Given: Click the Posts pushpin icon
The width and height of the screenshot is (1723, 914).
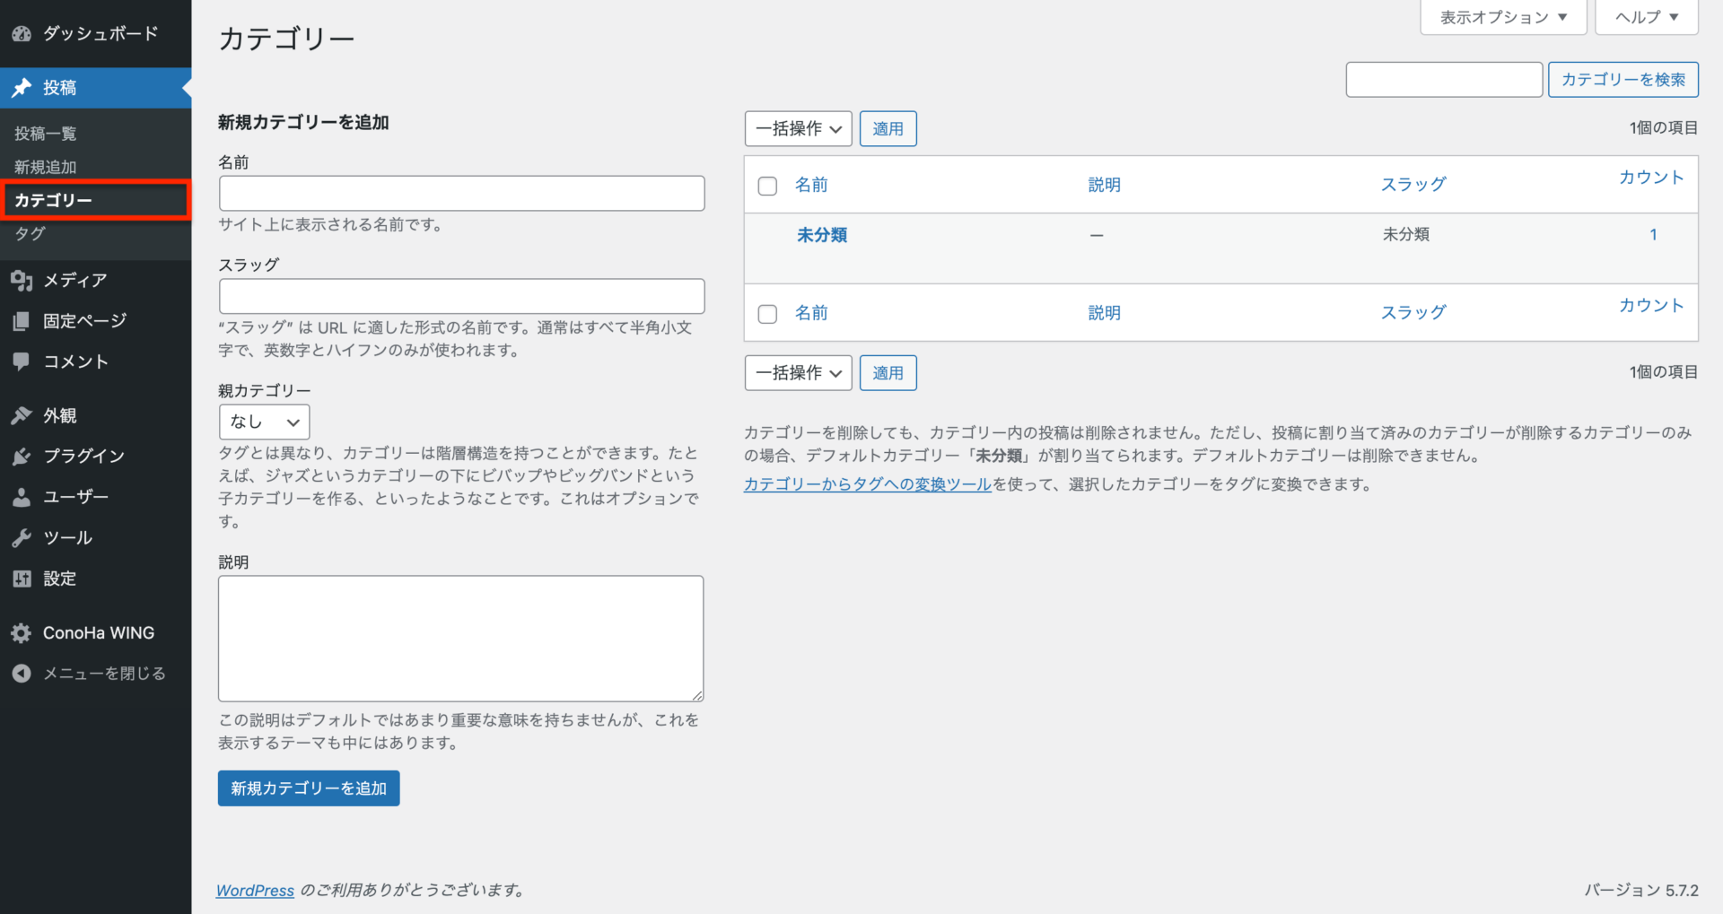Looking at the screenshot, I should [x=22, y=88].
